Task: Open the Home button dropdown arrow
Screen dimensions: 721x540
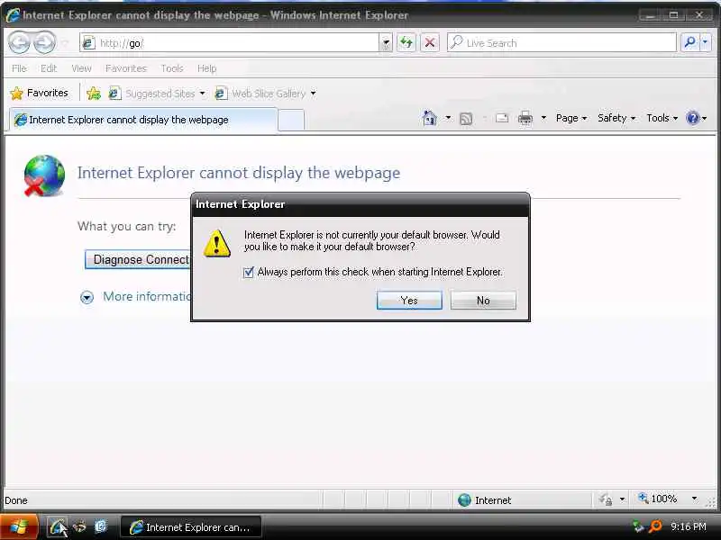Action: [448, 118]
